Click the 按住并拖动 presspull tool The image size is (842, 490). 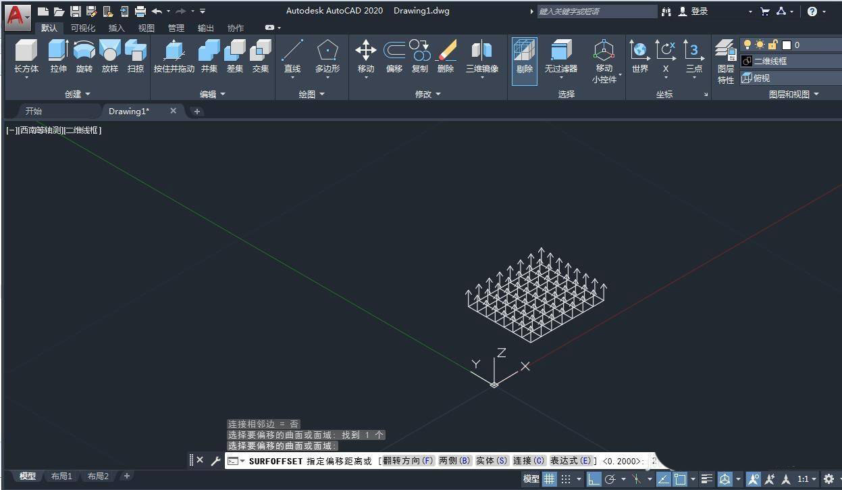174,57
